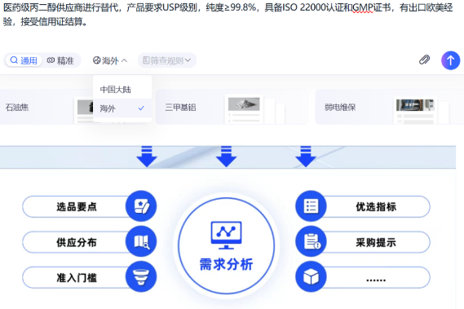This screenshot has height=309, width=464.
Task: Open the 优选指标 list icon
Action: pyautogui.click(x=311, y=206)
